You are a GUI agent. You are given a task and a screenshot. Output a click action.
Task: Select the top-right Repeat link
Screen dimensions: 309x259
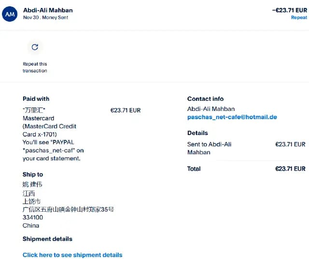[x=299, y=17]
